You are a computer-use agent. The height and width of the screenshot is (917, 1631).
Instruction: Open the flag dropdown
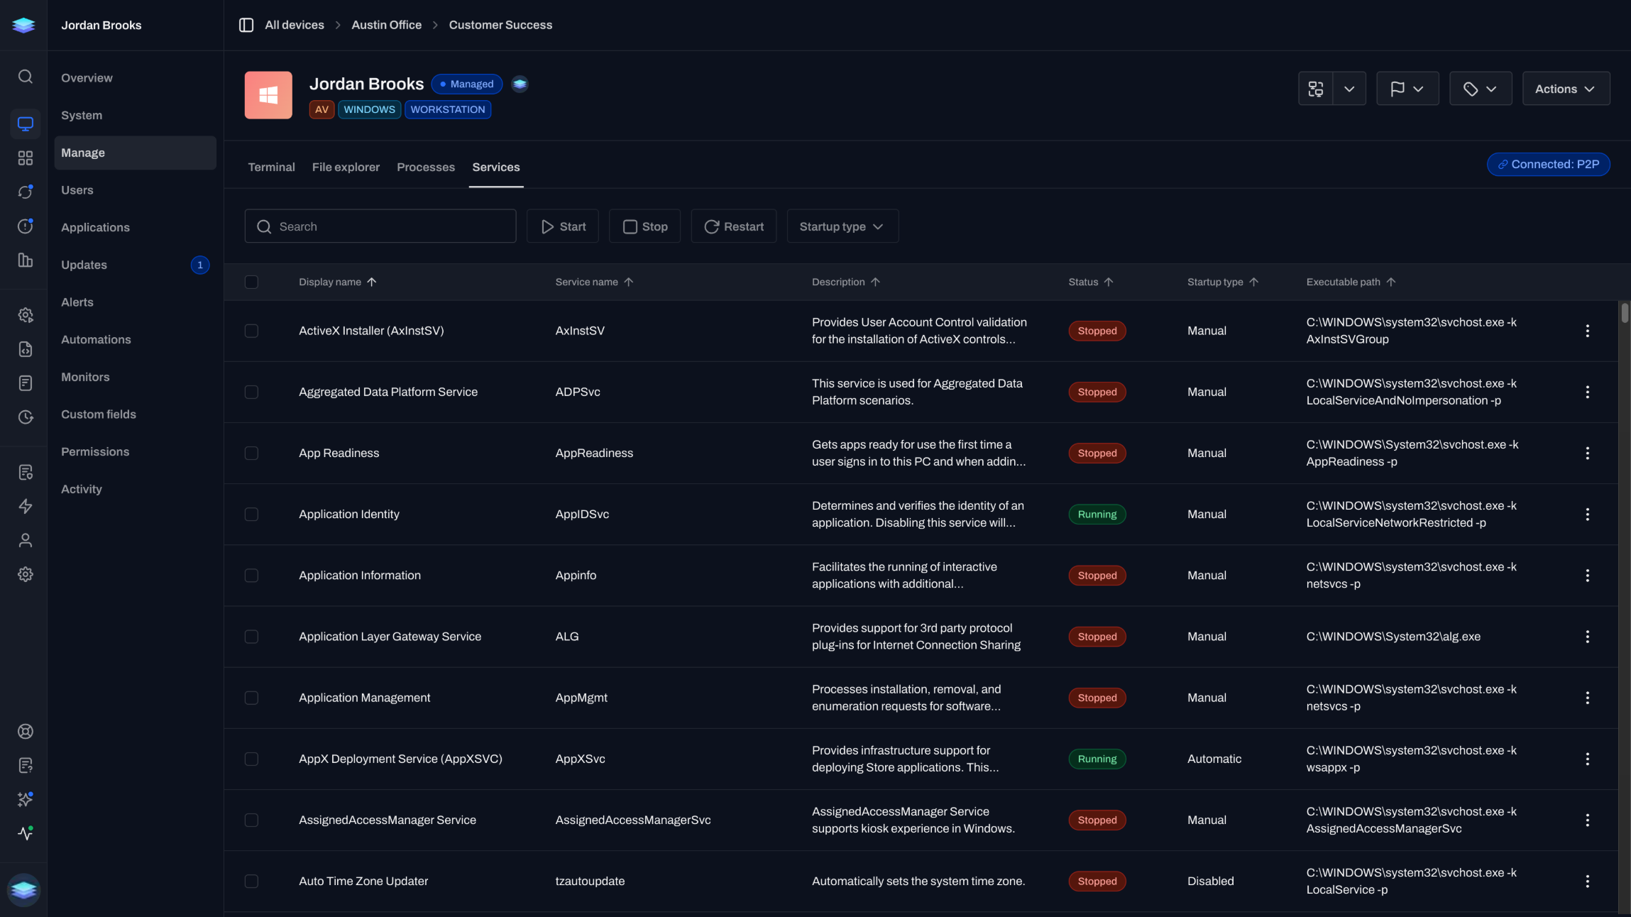point(1407,89)
